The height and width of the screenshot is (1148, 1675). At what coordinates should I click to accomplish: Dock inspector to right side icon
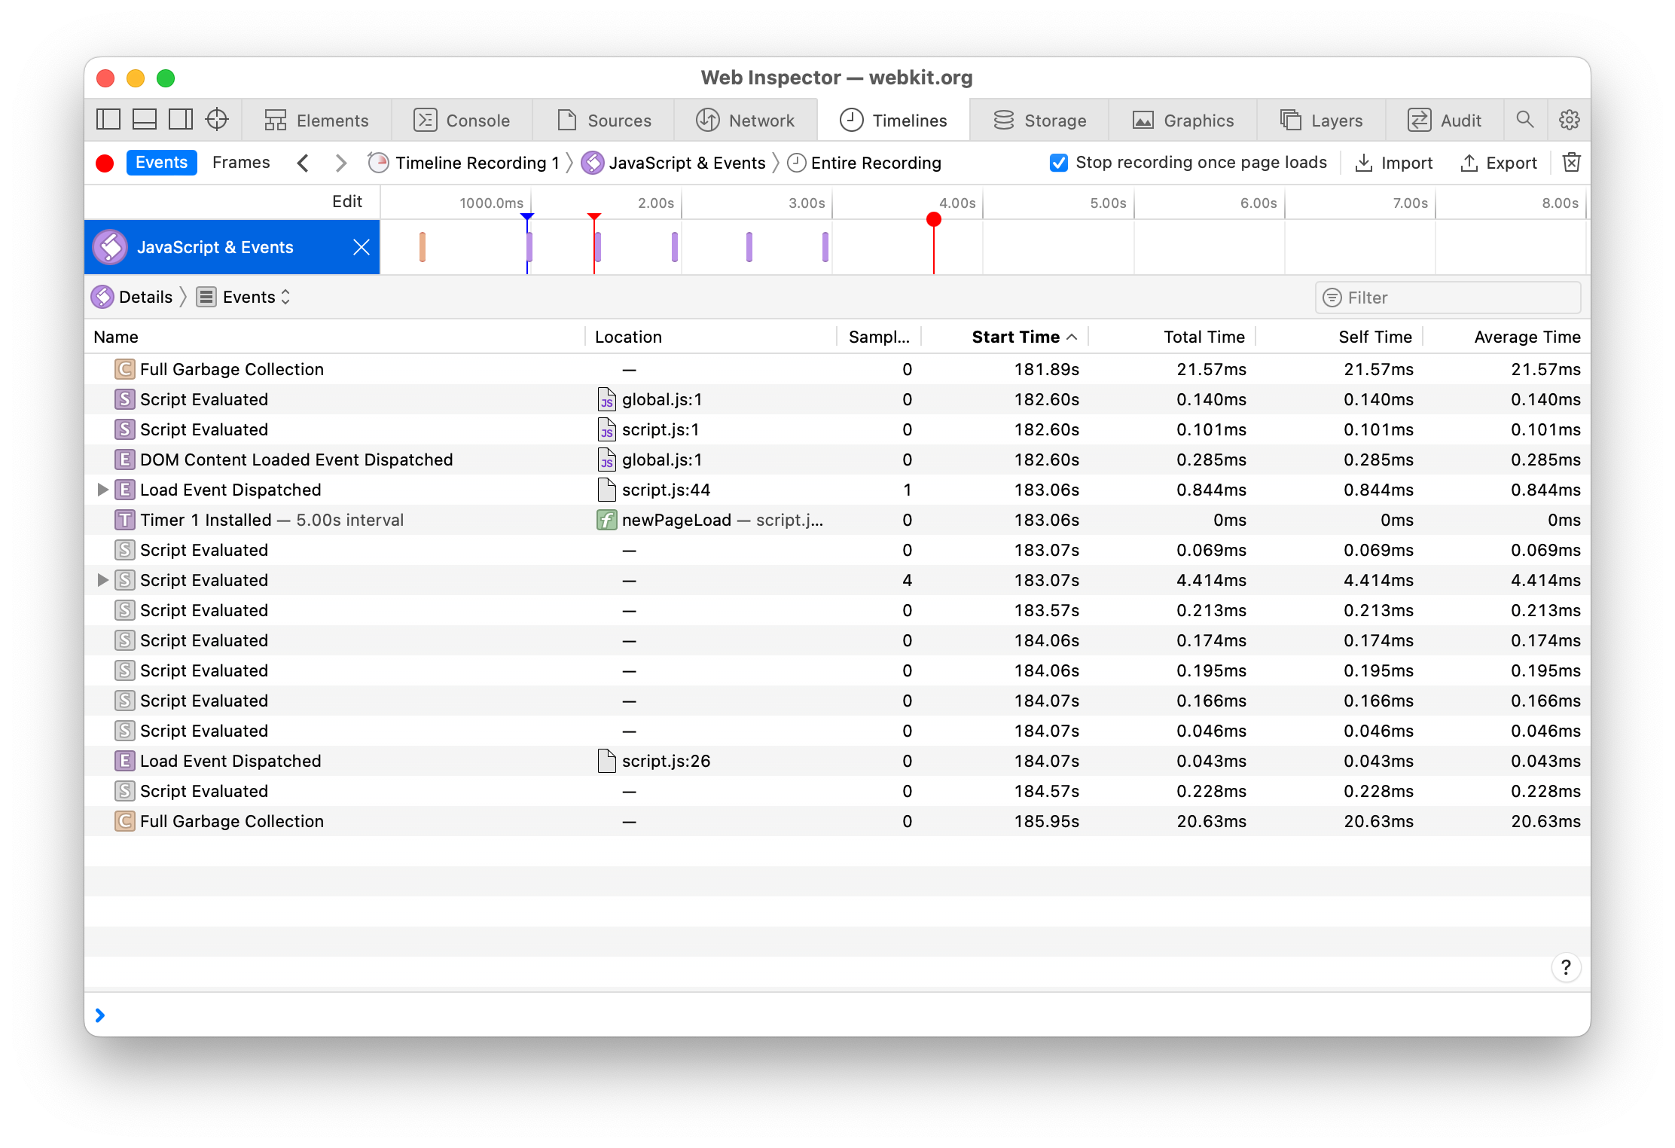point(181,120)
